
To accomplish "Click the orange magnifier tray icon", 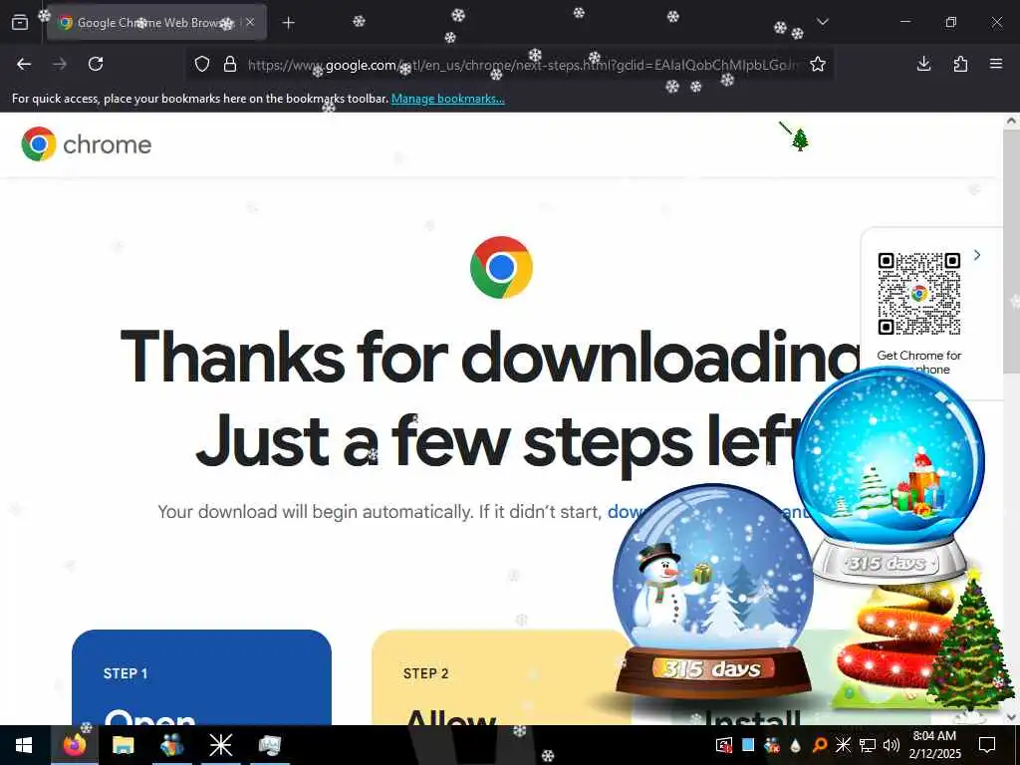I will tap(820, 745).
